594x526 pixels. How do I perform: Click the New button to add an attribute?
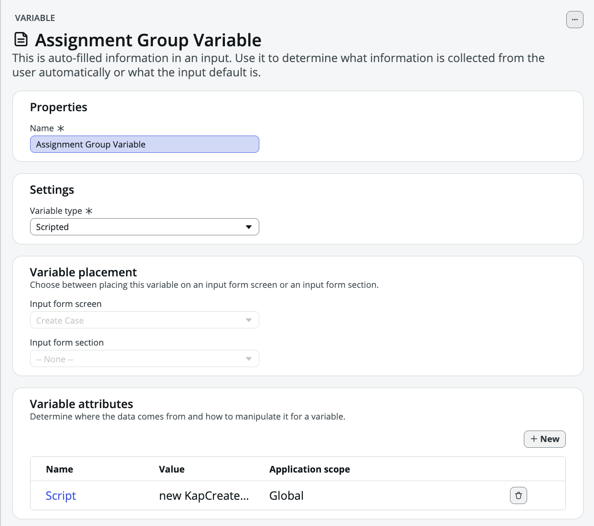coord(545,439)
